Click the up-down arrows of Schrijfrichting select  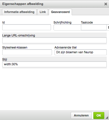[108, 27]
